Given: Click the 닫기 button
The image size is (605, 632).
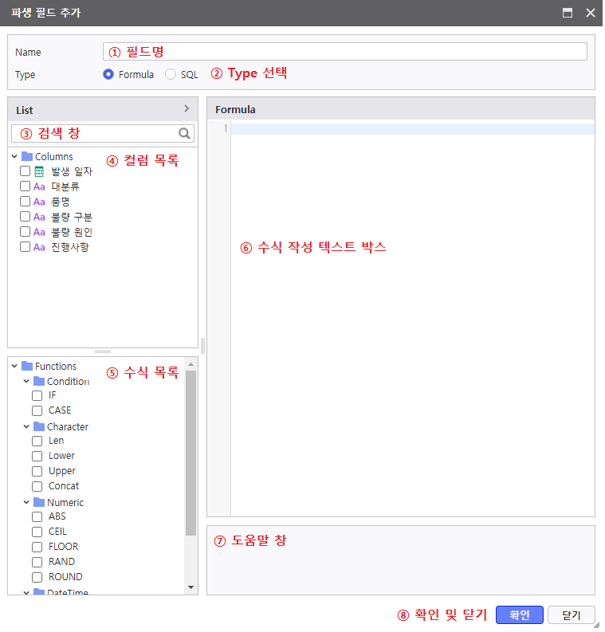Looking at the screenshot, I should point(571,615).
